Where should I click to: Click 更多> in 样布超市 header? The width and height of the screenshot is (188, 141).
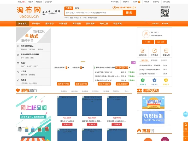coord(127,91)
